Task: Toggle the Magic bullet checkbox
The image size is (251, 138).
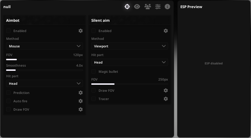Action: pos(94,71)
